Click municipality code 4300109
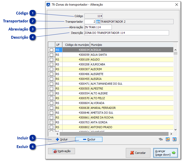This screenshot has width=184, height=162. click(x=76, y=60)
